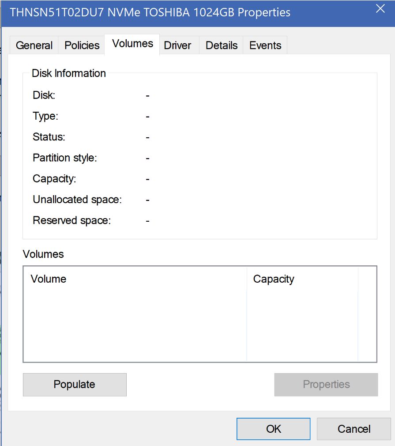Switch to the General tab
This screenshot has width=395, height=446.
(34, 45)
